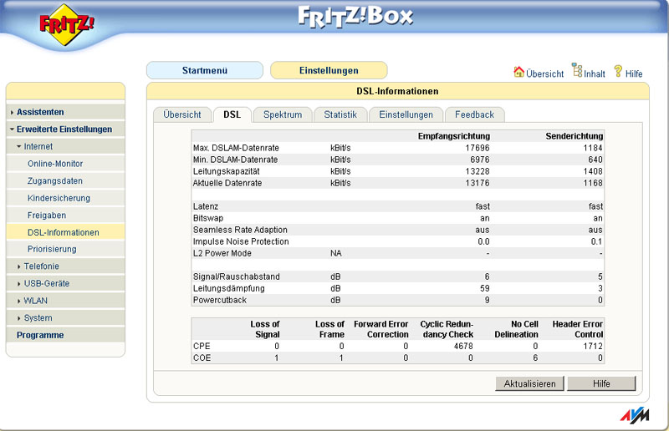669x431 pixels.
Task: Open Online-Monitor in sidebar
Action: pyautogui.click(x=55, y=164)
